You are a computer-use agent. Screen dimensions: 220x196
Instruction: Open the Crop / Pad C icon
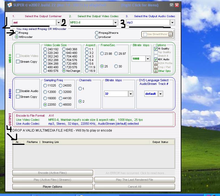tap(156, 67)
